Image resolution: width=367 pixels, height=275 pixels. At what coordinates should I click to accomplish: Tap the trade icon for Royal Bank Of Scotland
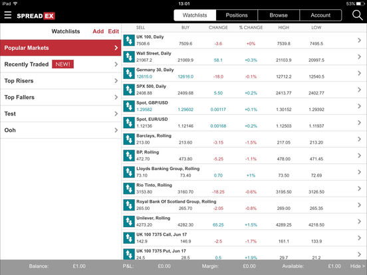point(129,205)
